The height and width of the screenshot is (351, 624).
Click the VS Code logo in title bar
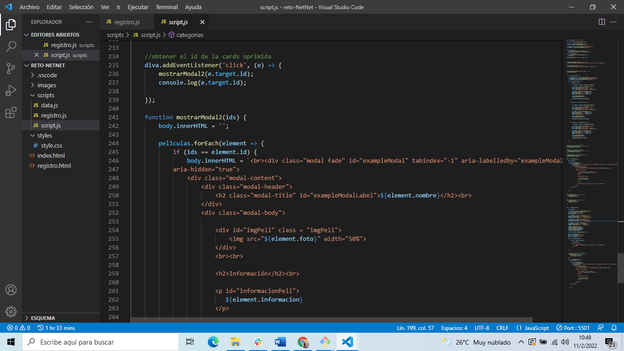pos(8,7)
